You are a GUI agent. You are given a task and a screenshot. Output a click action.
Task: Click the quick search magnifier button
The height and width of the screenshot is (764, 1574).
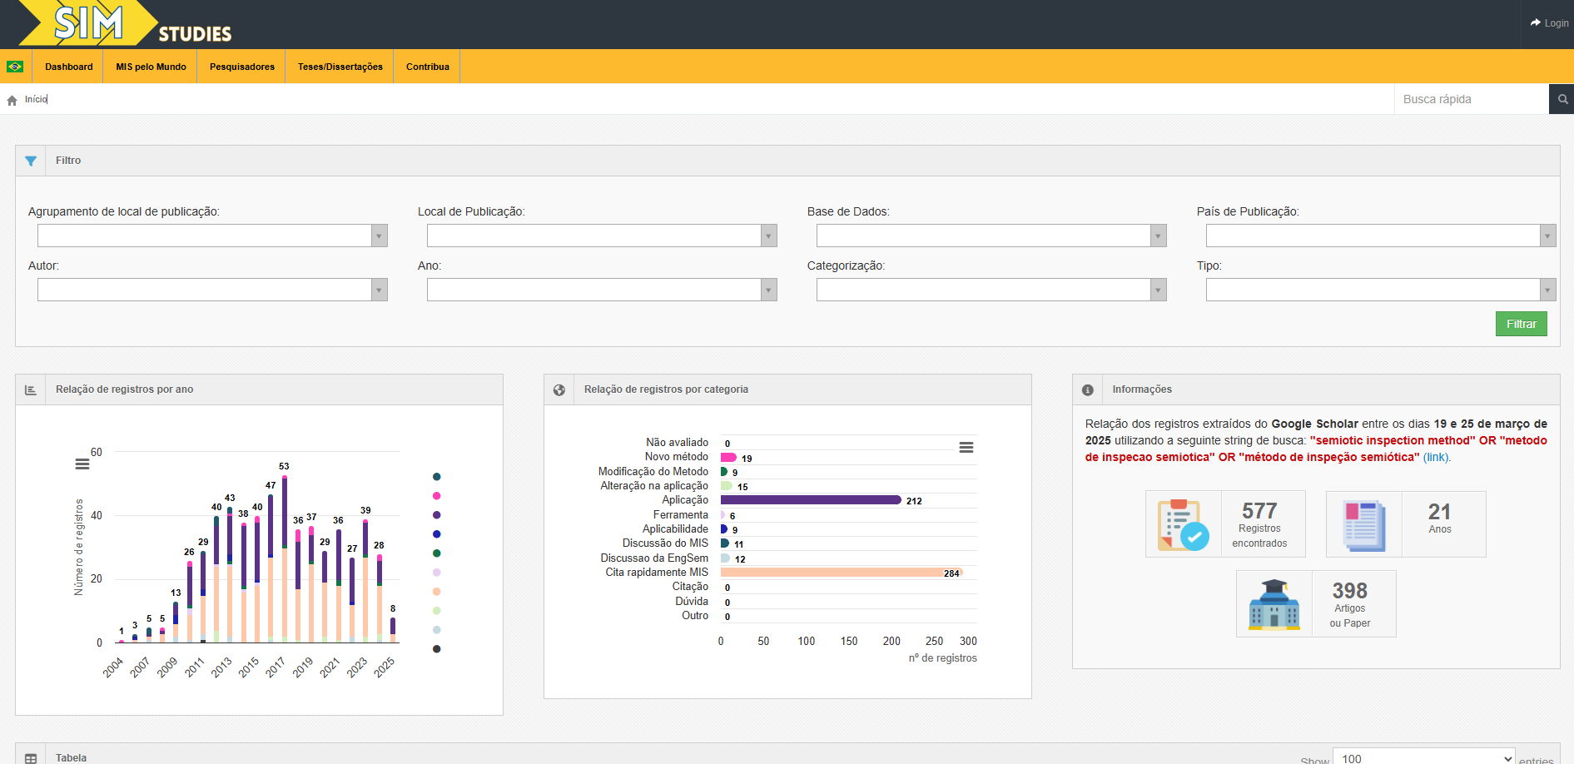pos(1562,99)
